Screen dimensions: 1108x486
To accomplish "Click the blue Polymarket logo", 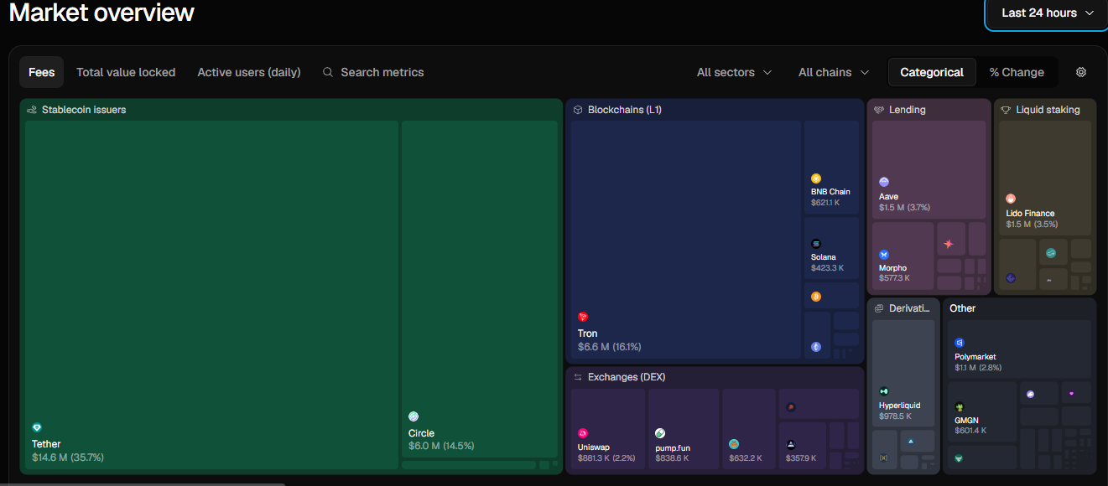I will [960, 343].
